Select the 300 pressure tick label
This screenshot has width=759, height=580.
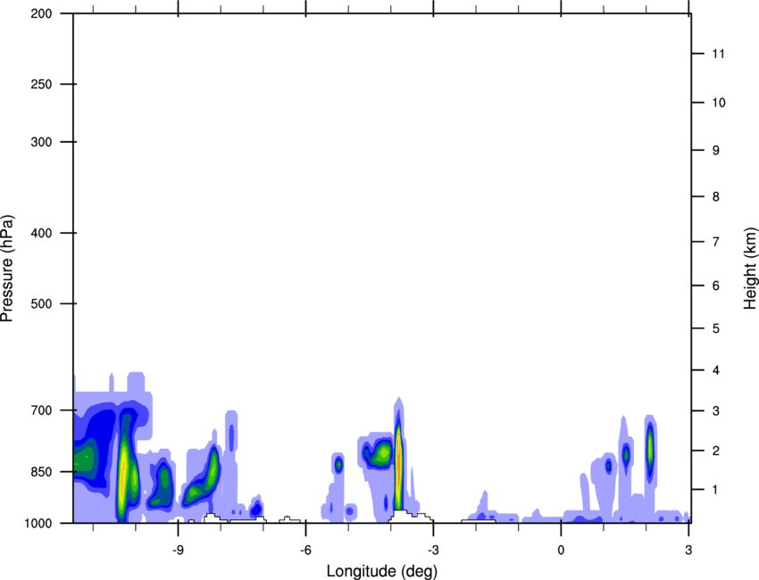coord(41,142)
